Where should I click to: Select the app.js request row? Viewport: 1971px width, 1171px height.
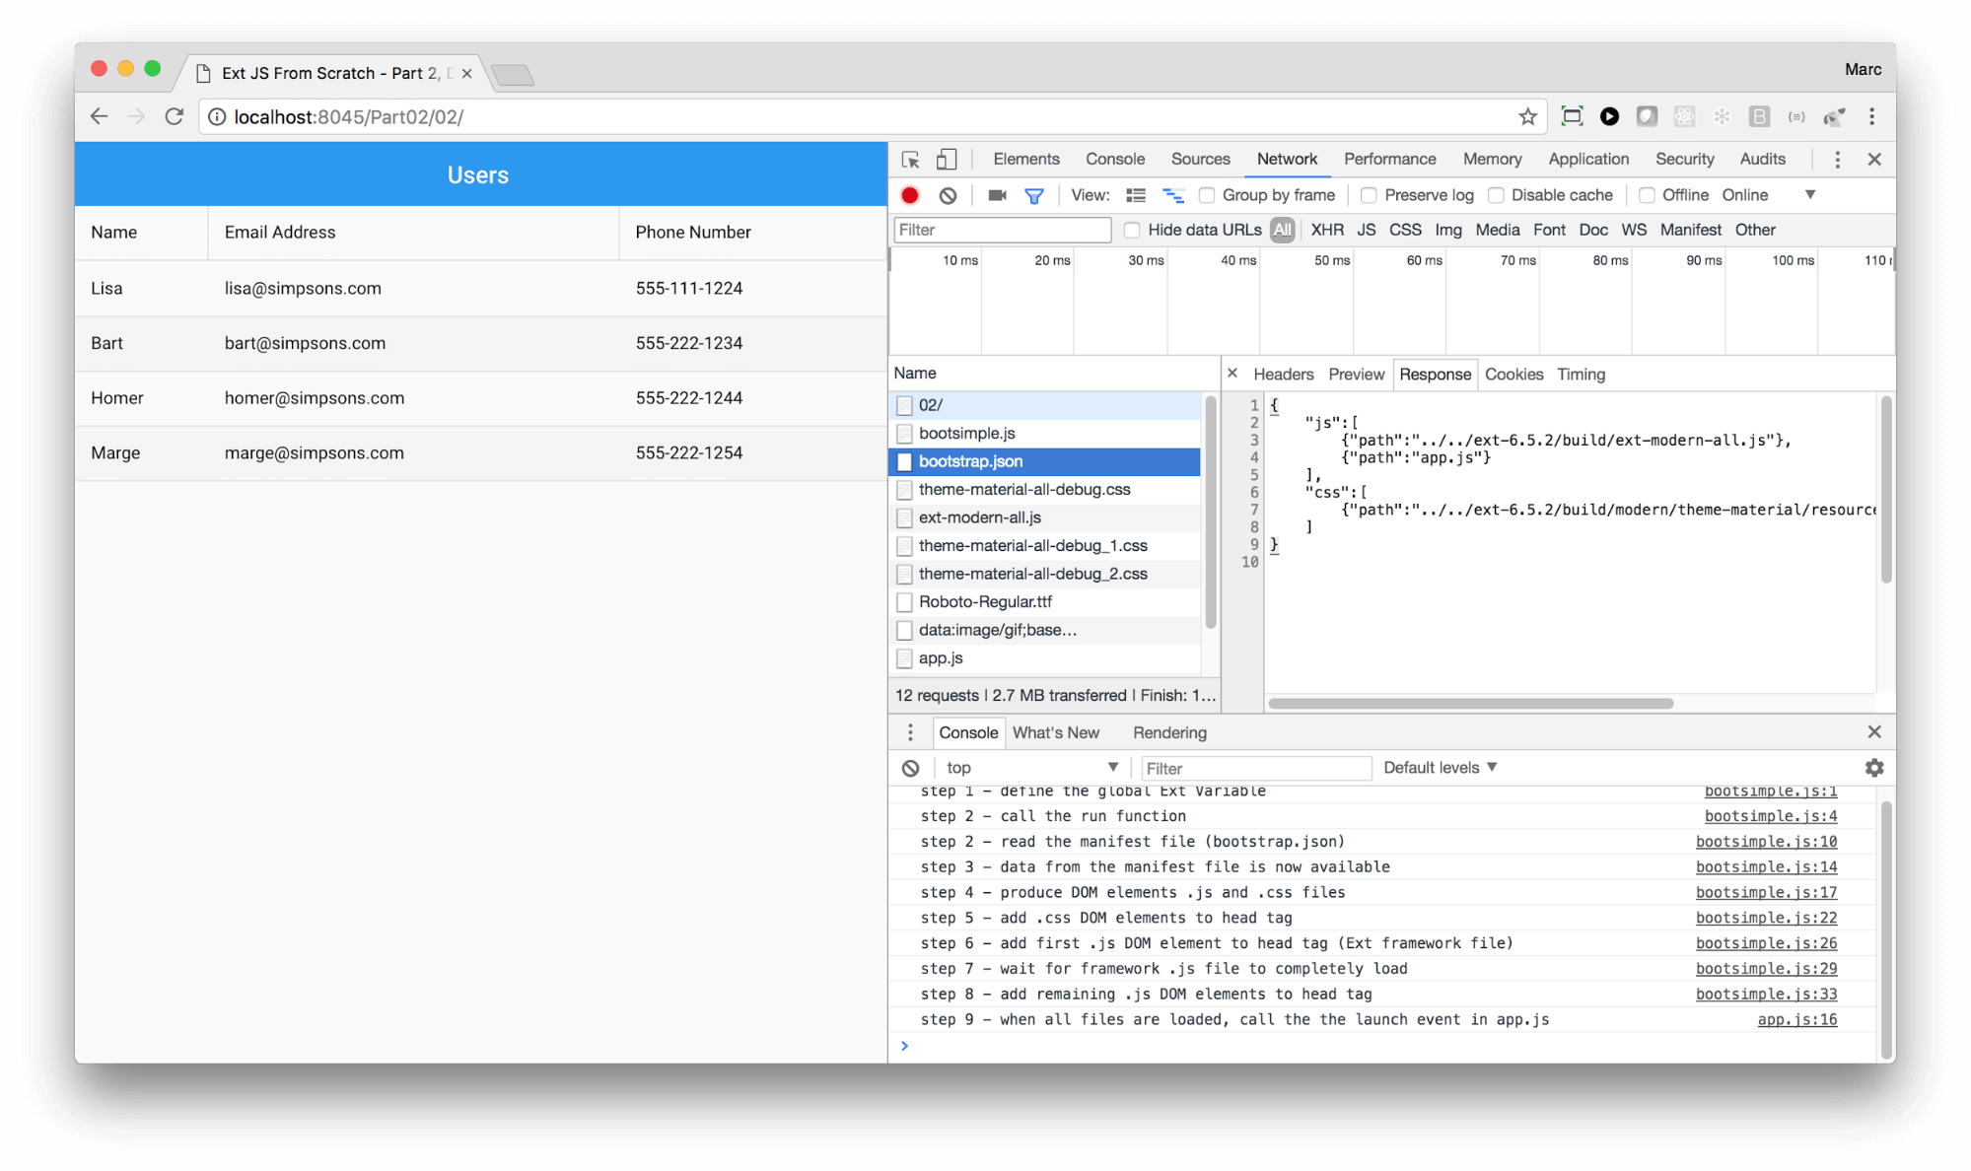pos(1044,657)
